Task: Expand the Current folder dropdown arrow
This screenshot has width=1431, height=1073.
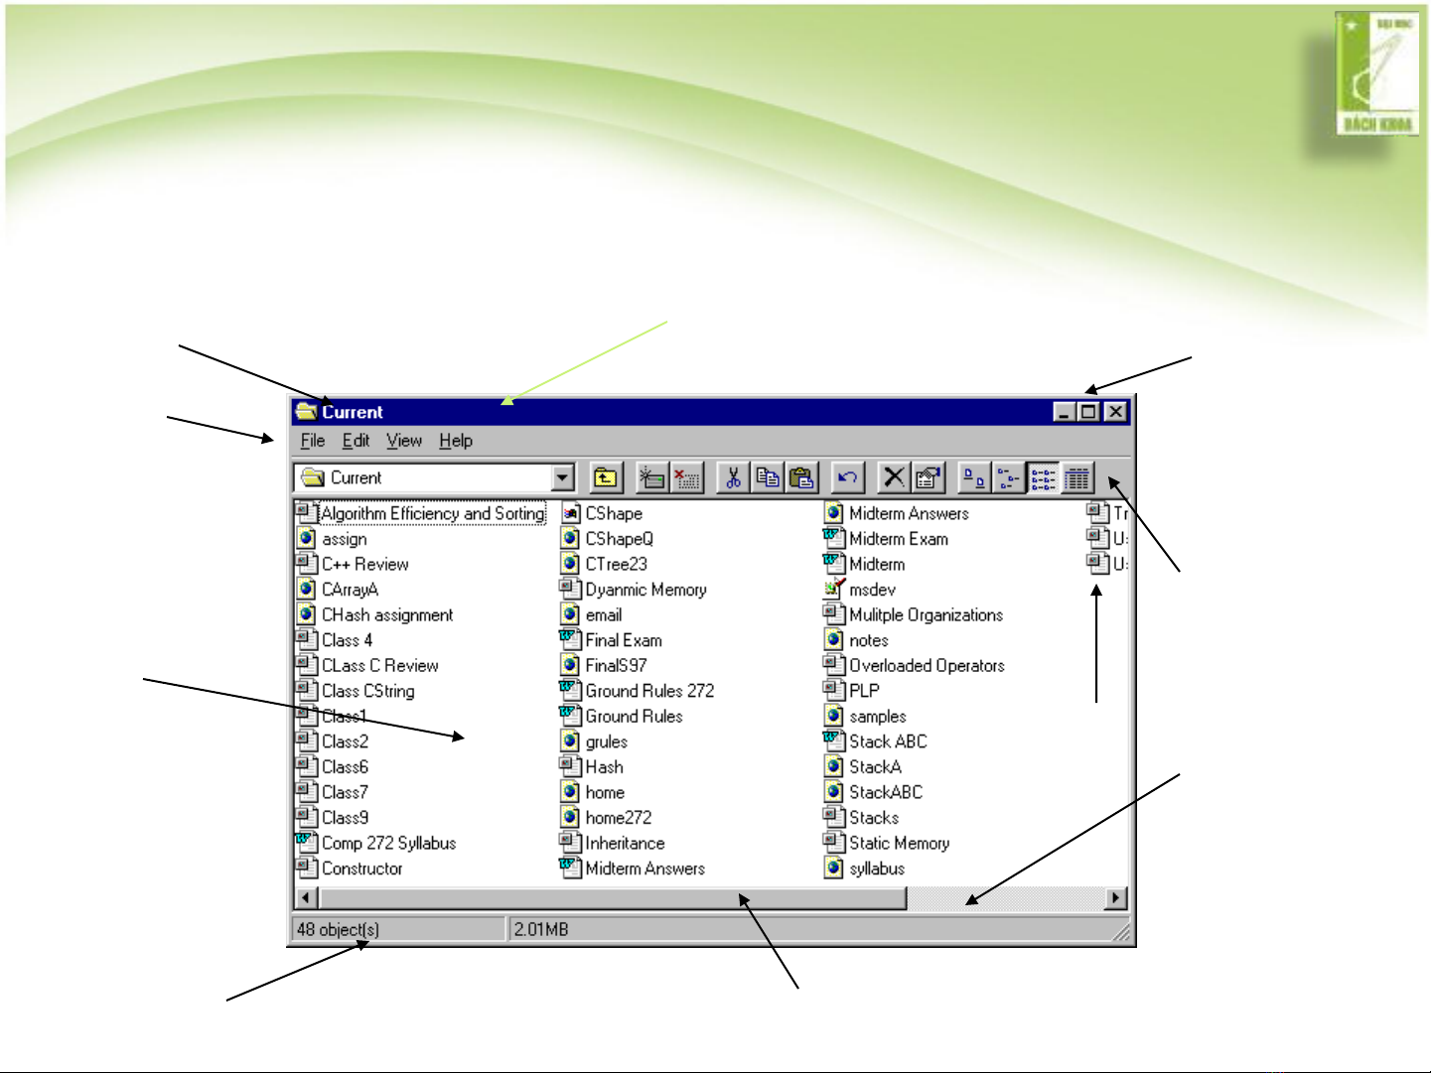Action: [x=563, y=478]
